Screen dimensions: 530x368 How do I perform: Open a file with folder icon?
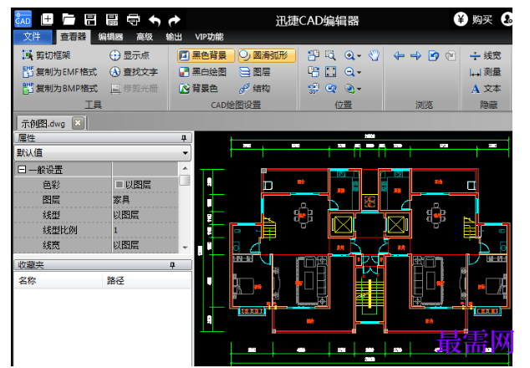pyautogui.click(x=69, y=19)
